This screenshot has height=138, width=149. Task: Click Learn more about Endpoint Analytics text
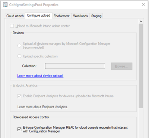(x=42, y=107)
